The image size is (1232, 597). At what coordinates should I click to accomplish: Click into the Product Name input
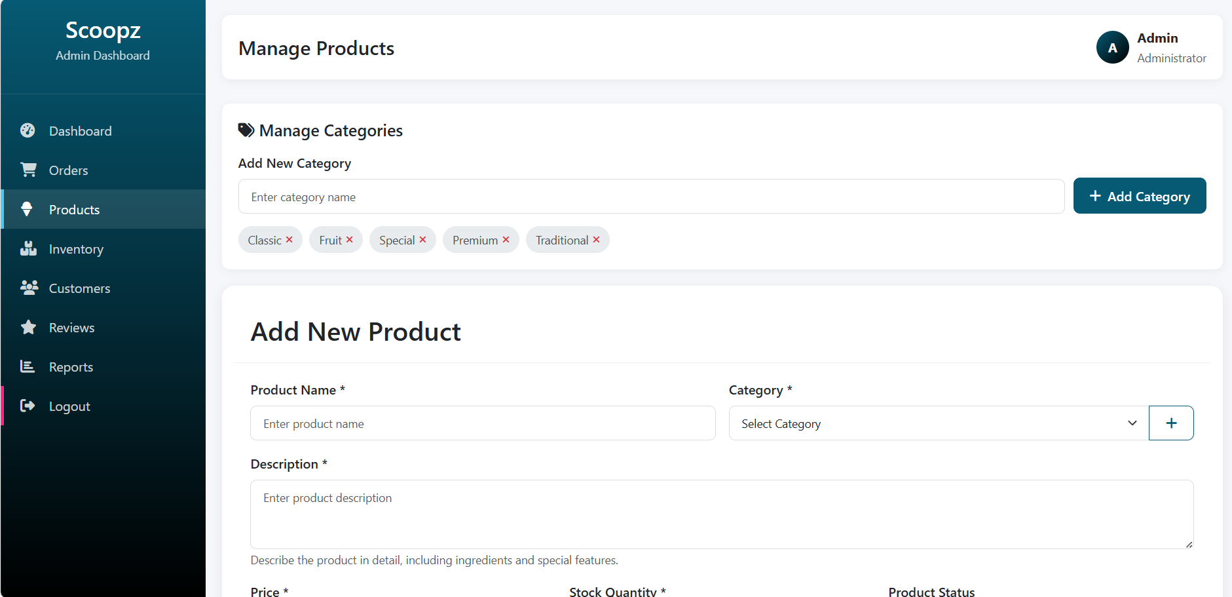point(482,423)
